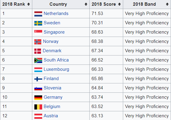Open the Slovenia country link

52,88
